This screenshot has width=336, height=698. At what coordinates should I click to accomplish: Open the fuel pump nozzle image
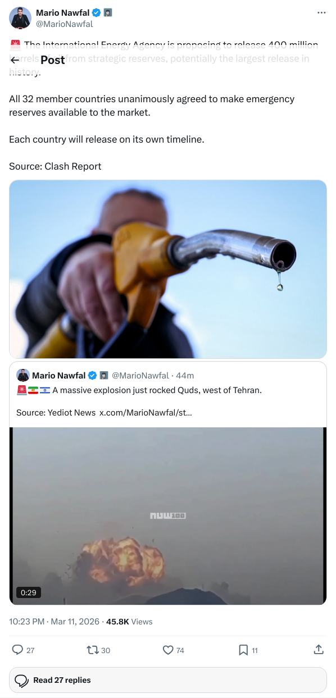click(x=168, y=269)
